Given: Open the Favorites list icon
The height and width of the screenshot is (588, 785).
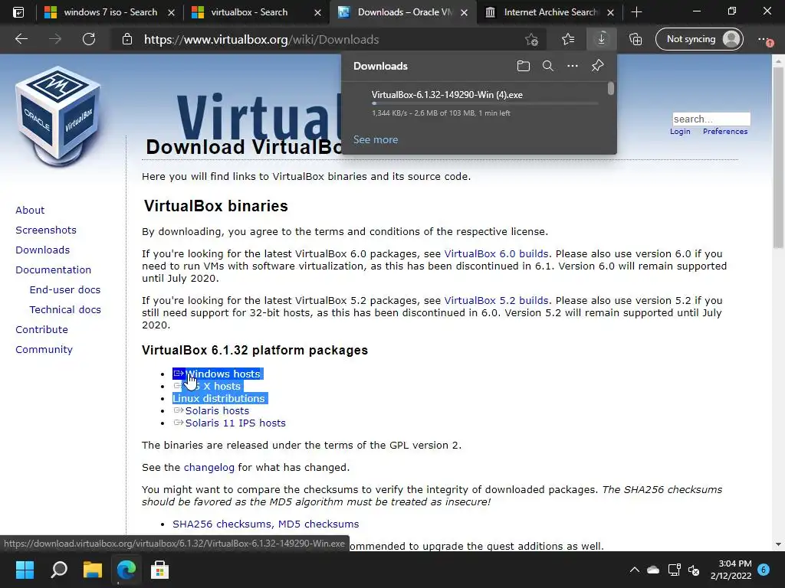Looking at the screenshot, I should tap(568, 39).
